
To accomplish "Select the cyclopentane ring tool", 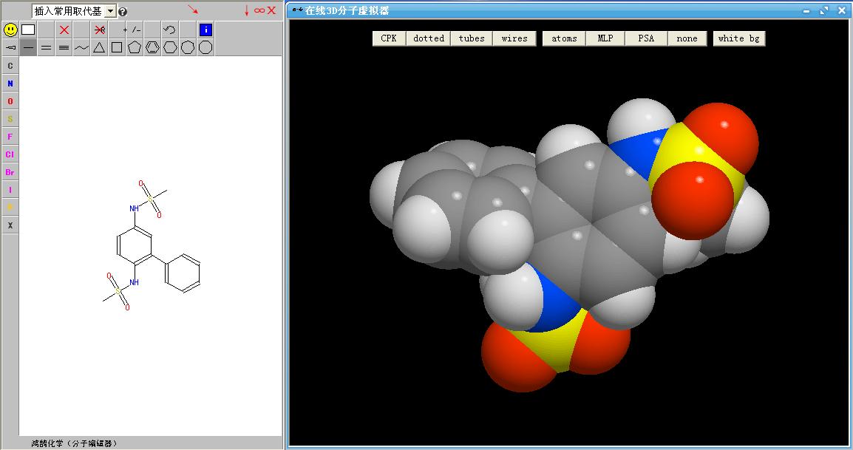I will click(135, 47).
